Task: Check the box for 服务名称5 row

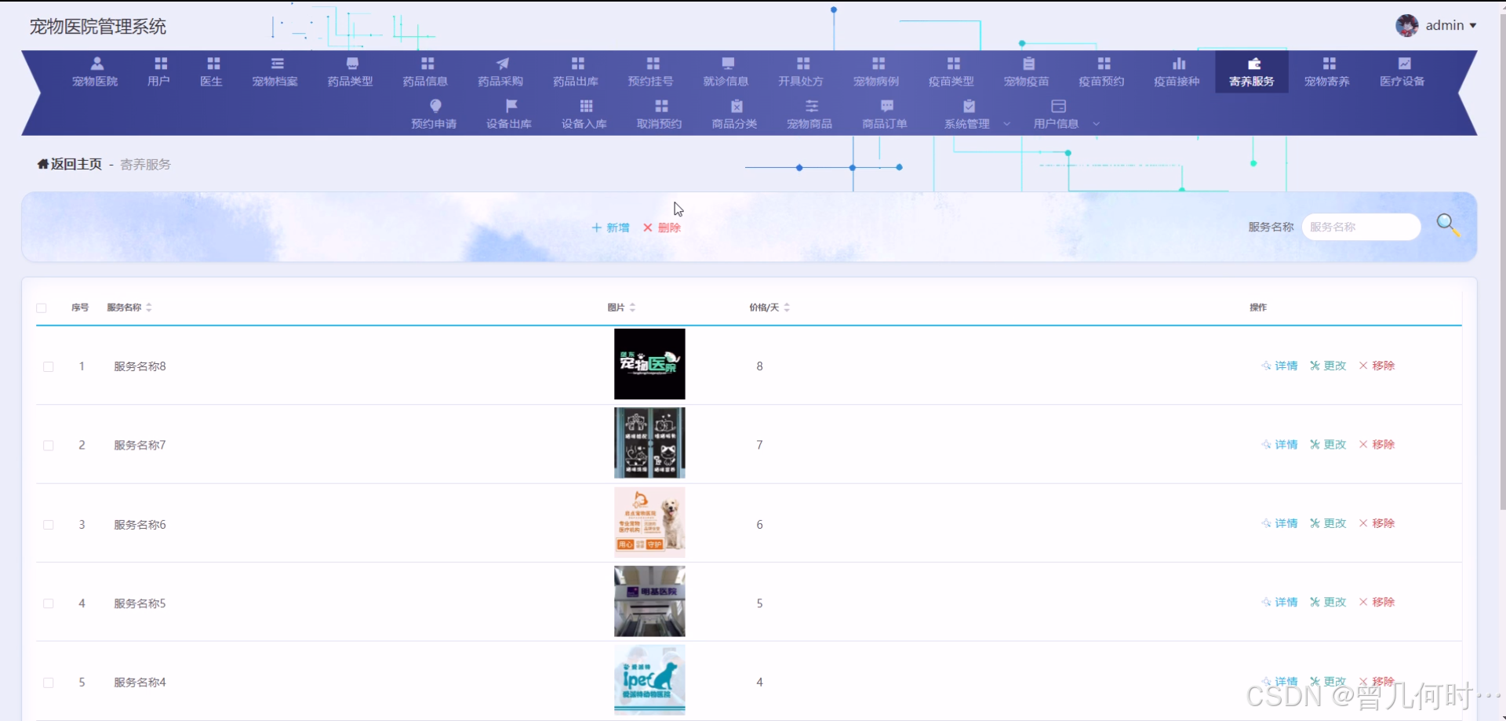Action: tap(49, 603)
